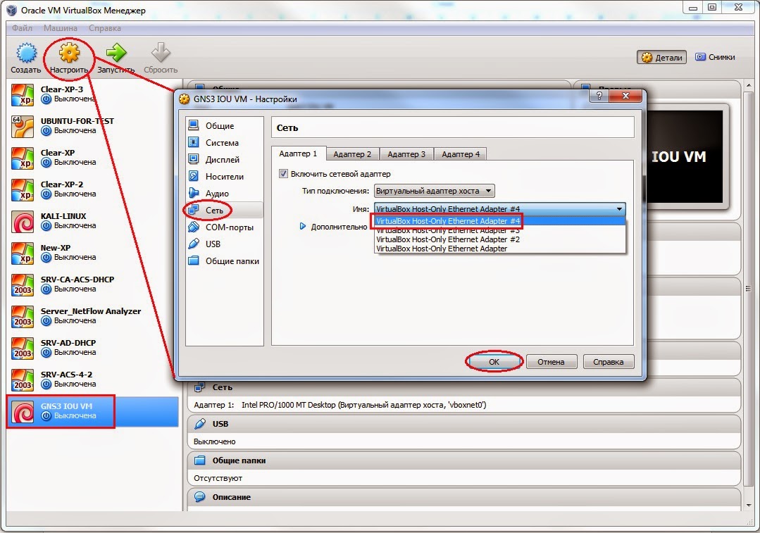Image resolution: width=760 pixels, height=533 pixels.
Task: Click Справка help button in dialog
Action: [x=609, y=362]
